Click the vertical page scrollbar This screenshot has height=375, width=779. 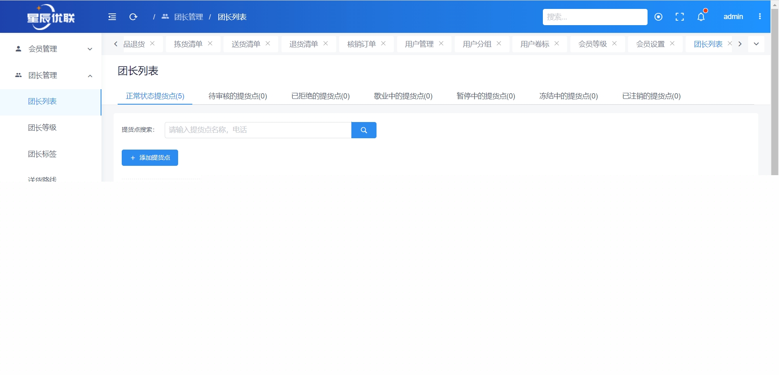[775, 92]
